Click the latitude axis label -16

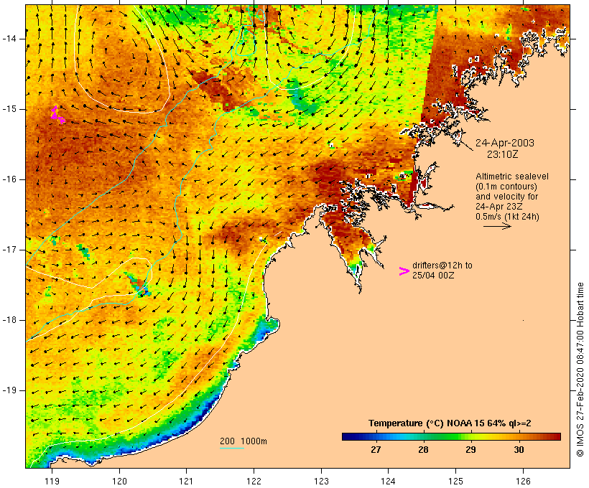(x=9, y=179)
